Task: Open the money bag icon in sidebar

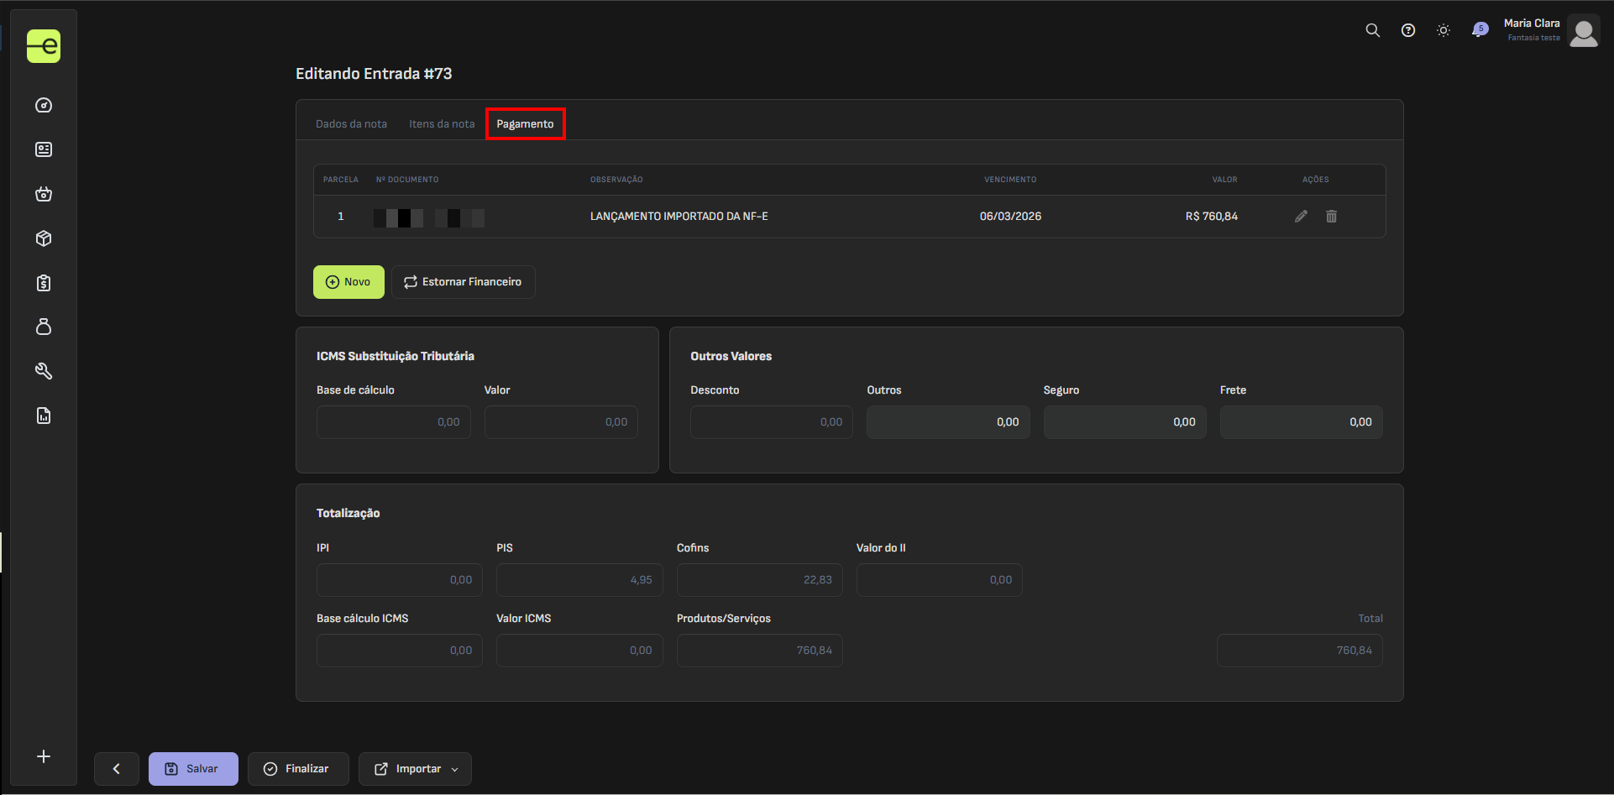Action: click(x=44, y=327)
